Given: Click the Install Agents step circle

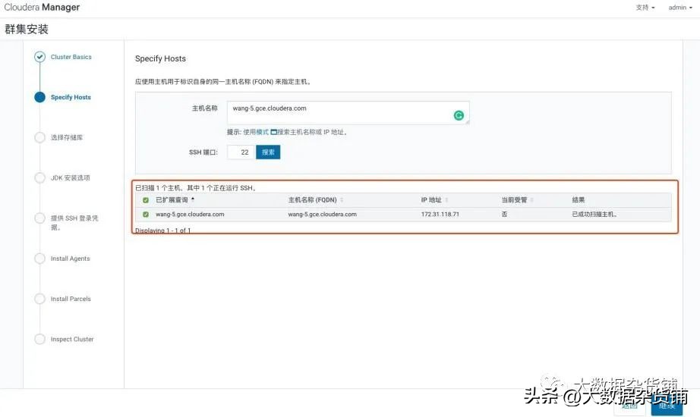Looking at the screenshot, I should (x=39, y=259).
